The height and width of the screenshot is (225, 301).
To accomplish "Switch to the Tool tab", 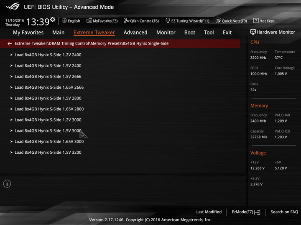I will tap(209, 32).
